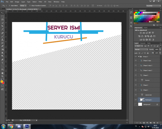
Task: Select the Horizontal Type tool
Action: click(2, 63)
